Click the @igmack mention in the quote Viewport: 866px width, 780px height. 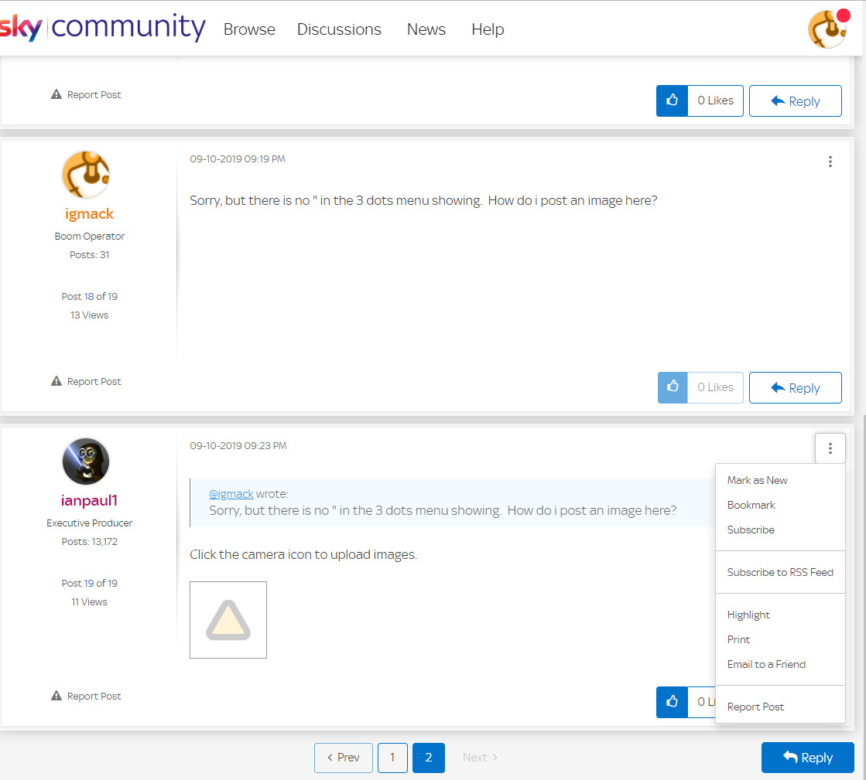[231, 494]
